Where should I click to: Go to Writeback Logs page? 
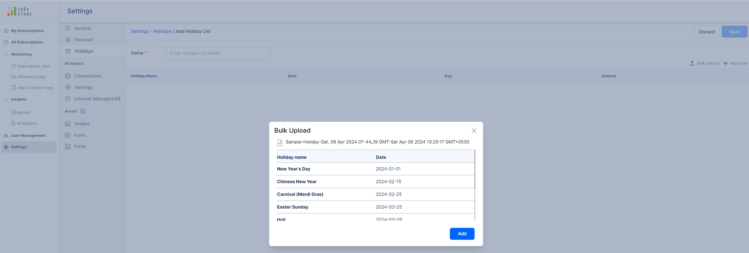coord(31,77)
